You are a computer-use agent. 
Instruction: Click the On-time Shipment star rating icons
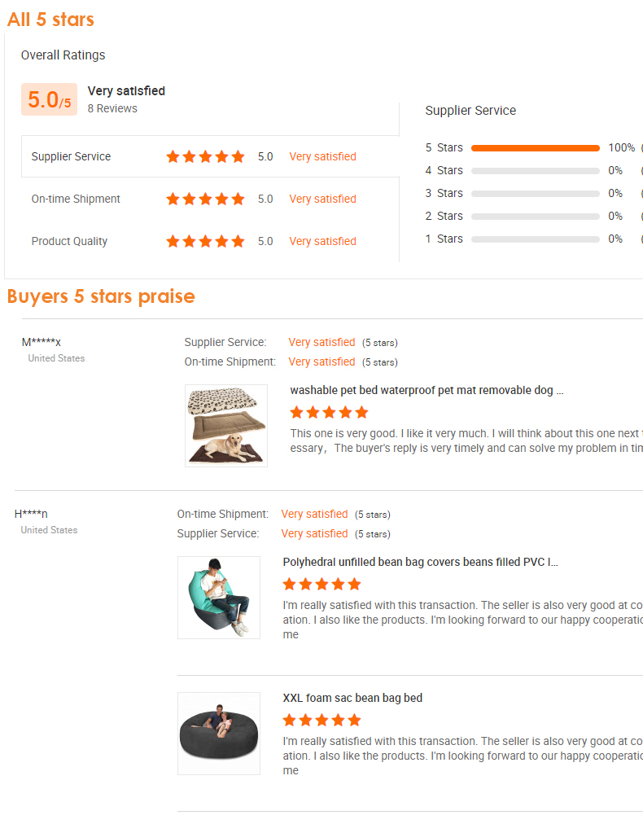[x=205, y=199]
